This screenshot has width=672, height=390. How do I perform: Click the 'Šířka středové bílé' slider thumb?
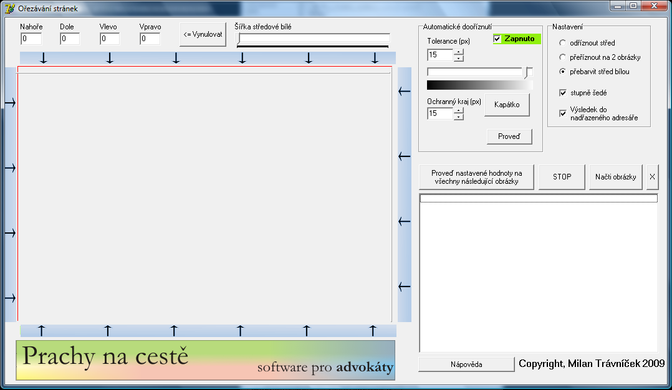tap(239, 39)
